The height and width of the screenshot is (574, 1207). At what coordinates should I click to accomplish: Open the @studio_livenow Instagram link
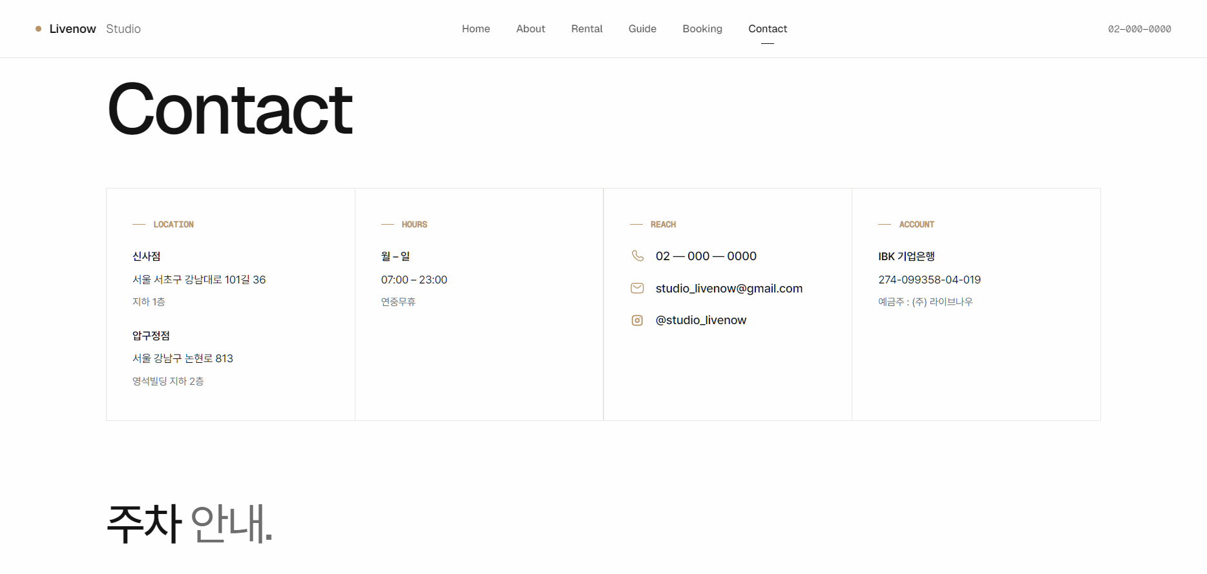click(701, 320)
